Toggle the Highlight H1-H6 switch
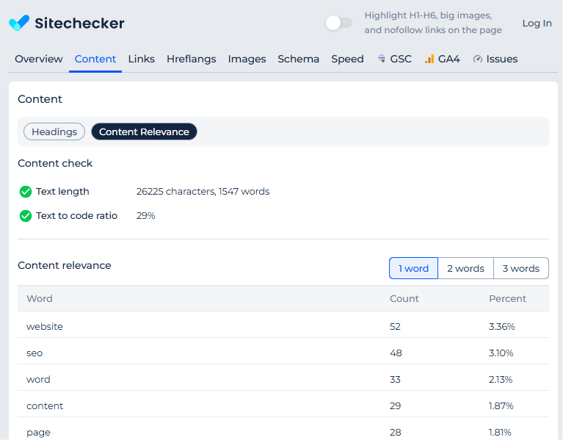563x440 pixels. (338, 23)
